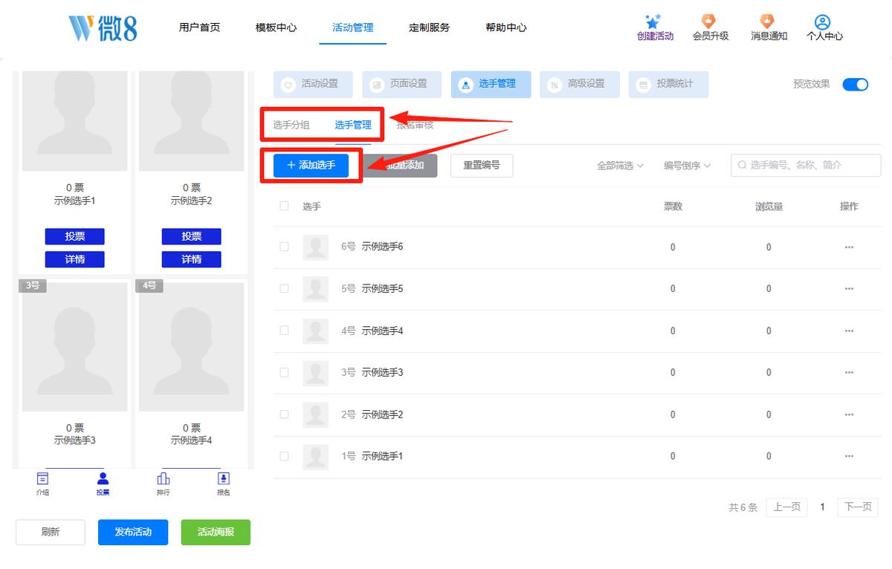Switch to the 投票统计 tab

668,85
